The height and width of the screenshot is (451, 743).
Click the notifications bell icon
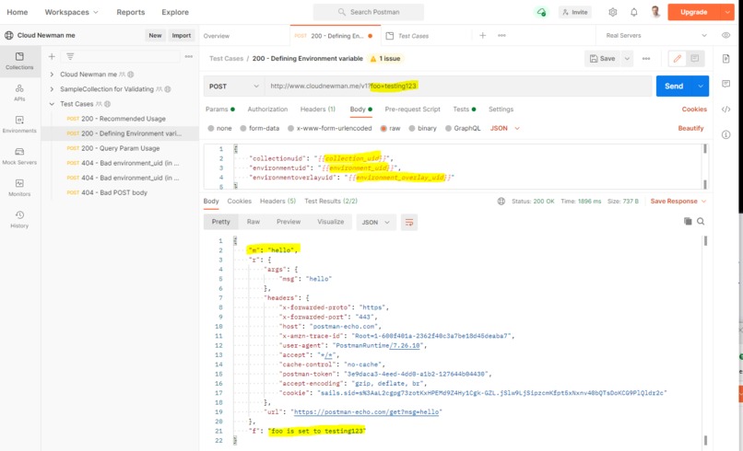tap(634, 12)
